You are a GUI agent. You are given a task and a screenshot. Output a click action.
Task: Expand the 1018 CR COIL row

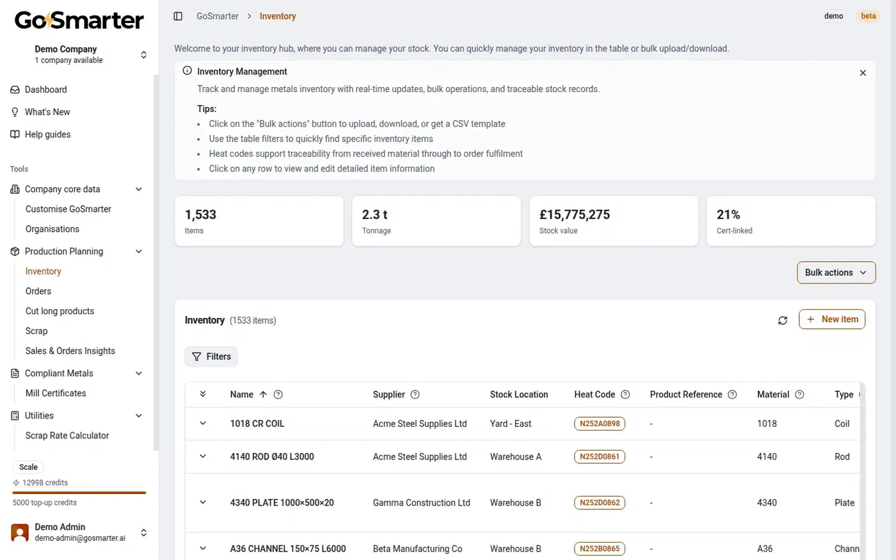(203, 424)
